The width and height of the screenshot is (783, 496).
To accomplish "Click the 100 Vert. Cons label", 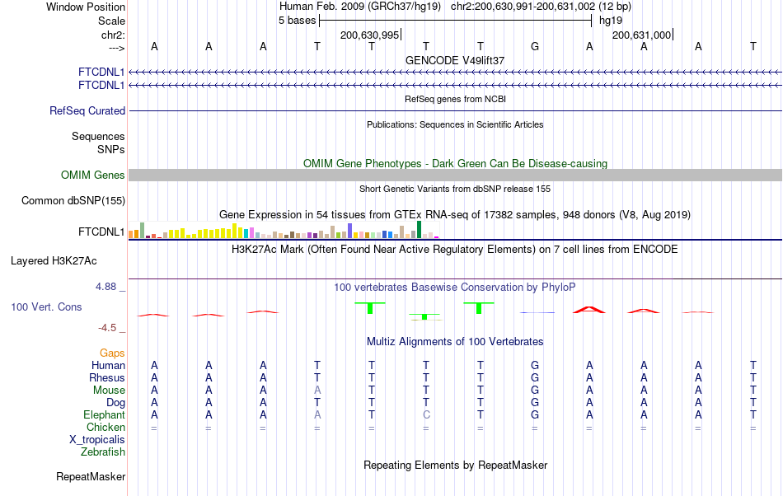I will click(x=46, y=306).
